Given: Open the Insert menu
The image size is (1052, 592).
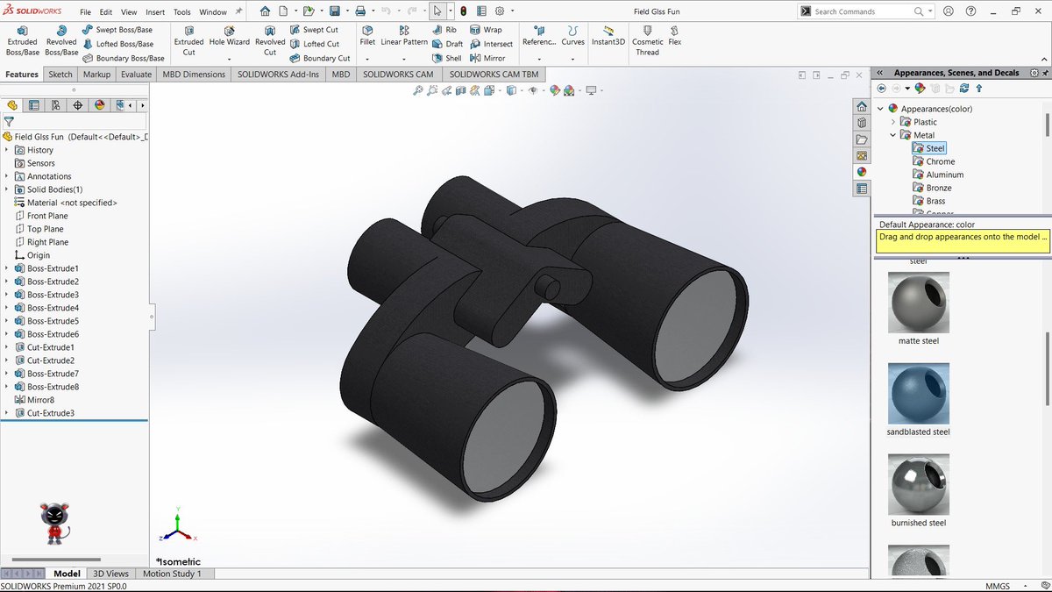Looking at the screenshot, I should click(155, 11).
